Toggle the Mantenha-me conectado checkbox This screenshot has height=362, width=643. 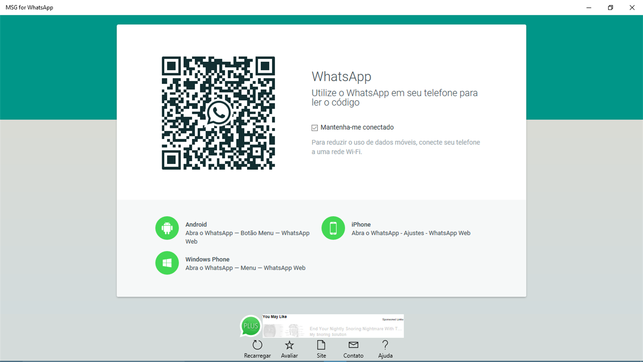point(315,128)
